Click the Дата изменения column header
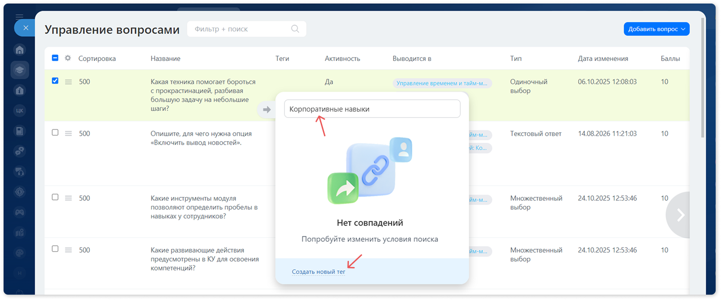Screen dimensions: 721x300 (x=603, y=58)
